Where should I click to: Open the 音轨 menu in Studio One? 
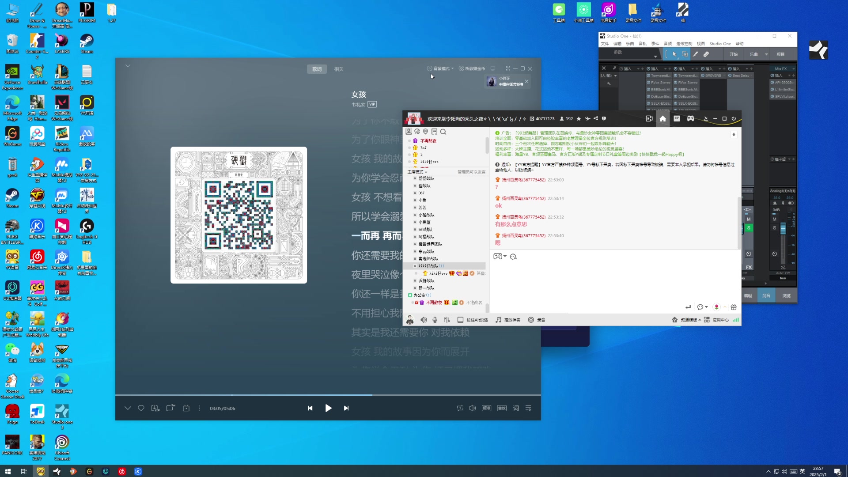click(642, 44)
